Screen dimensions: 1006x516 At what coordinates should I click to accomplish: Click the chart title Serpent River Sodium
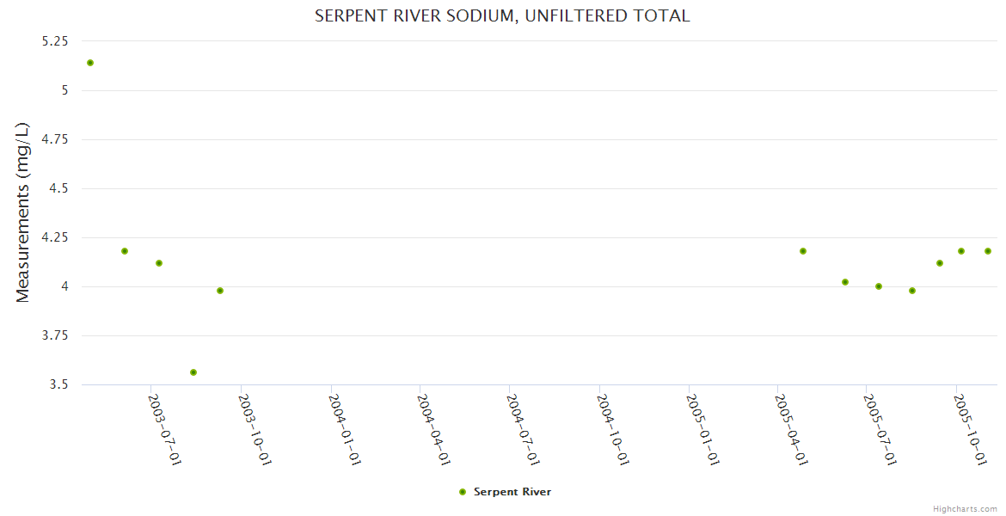coord(502,16)
